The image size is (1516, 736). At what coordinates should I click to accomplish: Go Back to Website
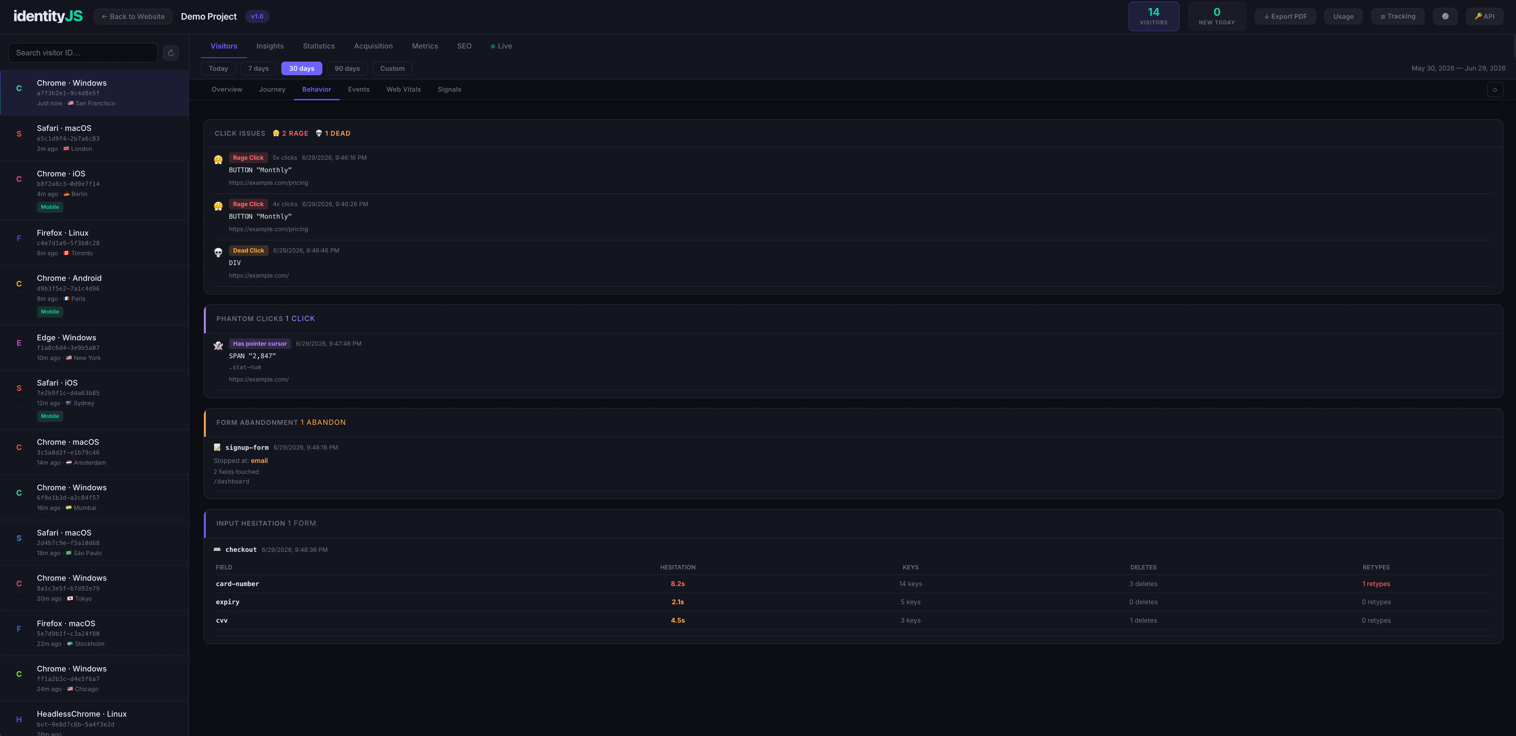pyautogui.click(x=133, y=16)
